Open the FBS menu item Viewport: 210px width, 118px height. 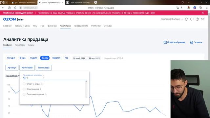pyautogui.click(x=42, y=26)
